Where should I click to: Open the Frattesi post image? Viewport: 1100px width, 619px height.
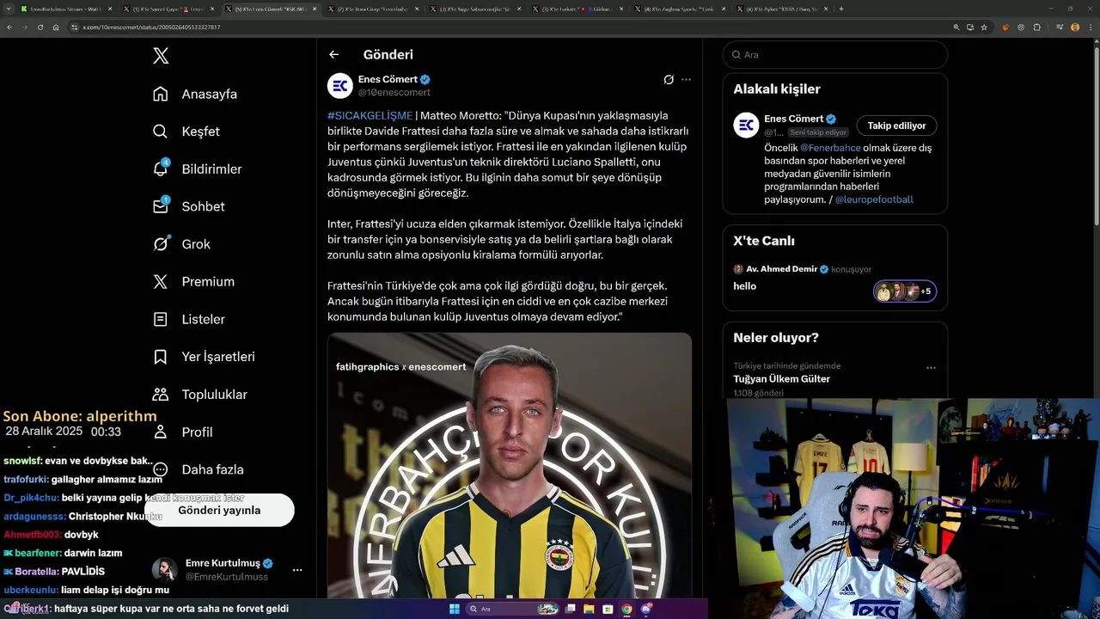(x=510, y=465)
